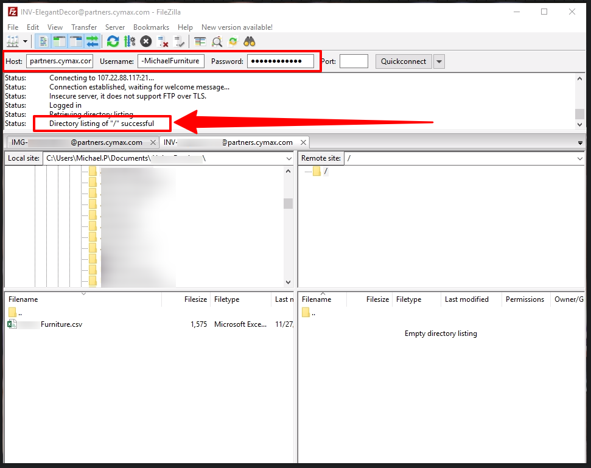This screenshot has width=591, height=468.
Task: Click the local tree scrollbar thumb
Action: [289, 203]
